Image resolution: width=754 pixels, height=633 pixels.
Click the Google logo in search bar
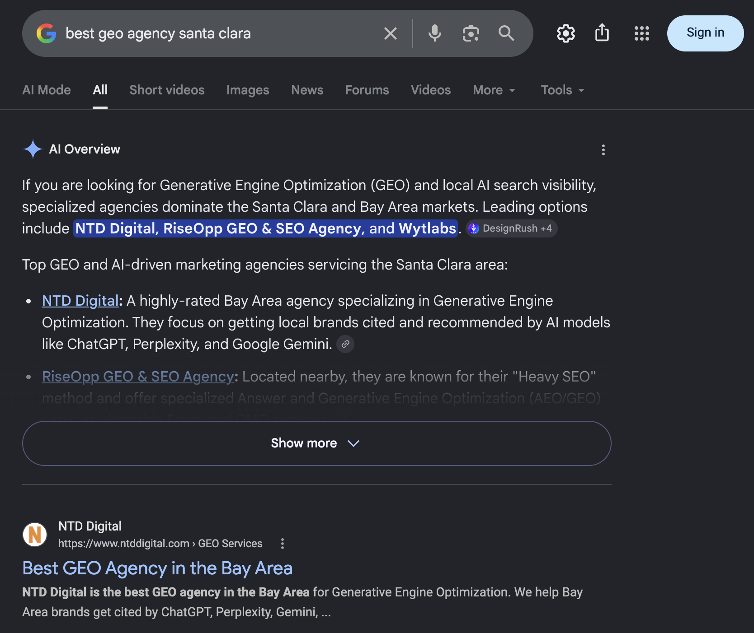[46, 33]
